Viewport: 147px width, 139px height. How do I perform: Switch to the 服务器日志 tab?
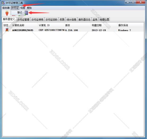click(84, 19)
